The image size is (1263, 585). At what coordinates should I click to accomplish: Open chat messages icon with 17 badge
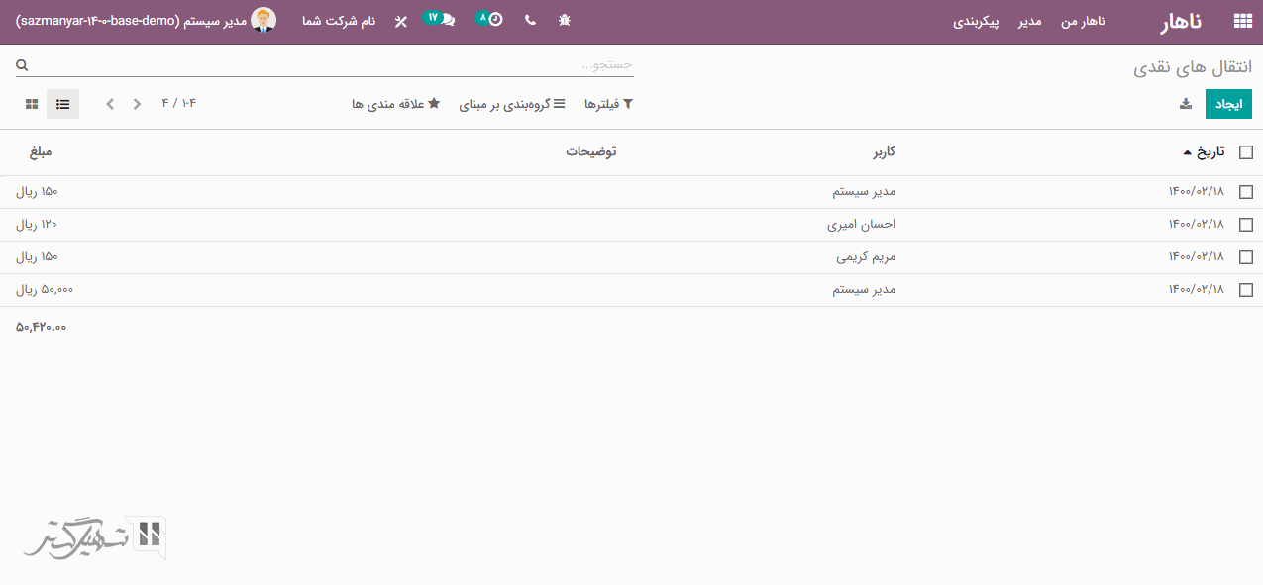click(x=442, y=20)
